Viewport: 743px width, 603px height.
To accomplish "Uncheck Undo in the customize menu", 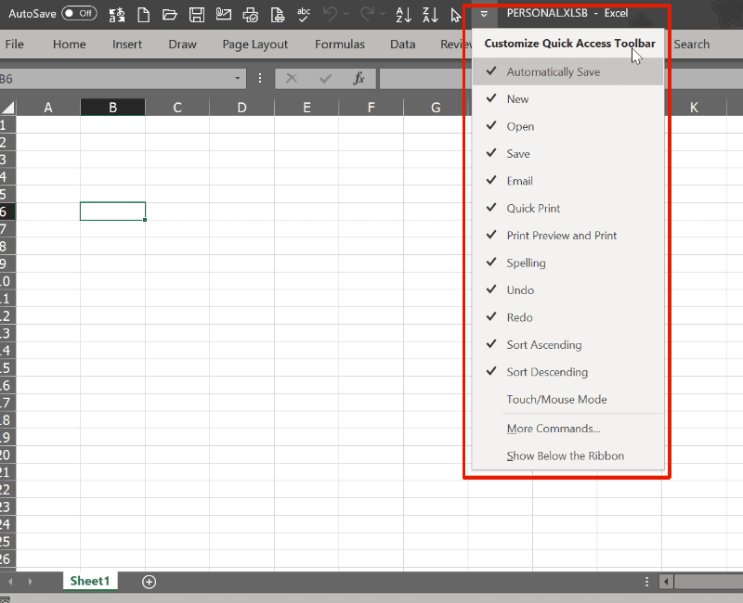I will point(567,290).
